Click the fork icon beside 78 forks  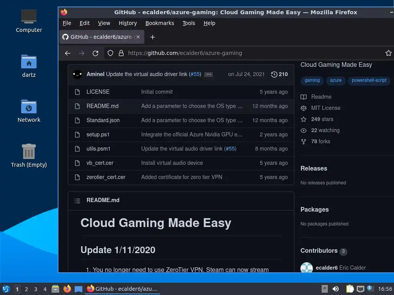coord(304,142)
